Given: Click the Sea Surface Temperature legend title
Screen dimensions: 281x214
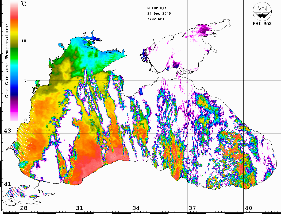Looking at the screenshot, I should (7, 61).
